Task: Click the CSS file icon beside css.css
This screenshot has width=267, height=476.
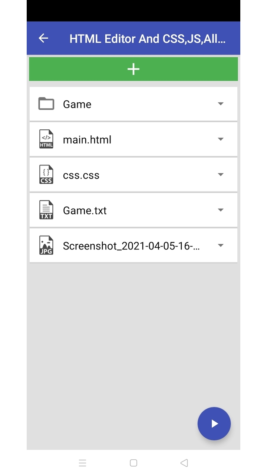Action: click(x=46, y=174)
